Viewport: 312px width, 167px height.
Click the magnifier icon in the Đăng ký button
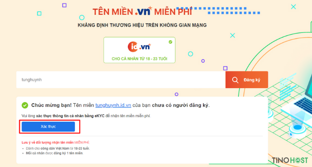click(235, 80)
